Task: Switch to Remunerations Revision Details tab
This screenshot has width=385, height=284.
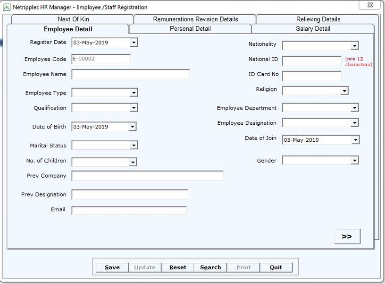Action: pos(195,19)
